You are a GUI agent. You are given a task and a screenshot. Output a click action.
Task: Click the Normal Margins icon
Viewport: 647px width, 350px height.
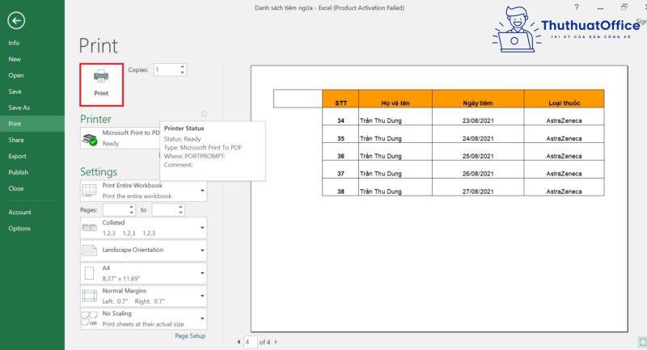pos(90,296)
